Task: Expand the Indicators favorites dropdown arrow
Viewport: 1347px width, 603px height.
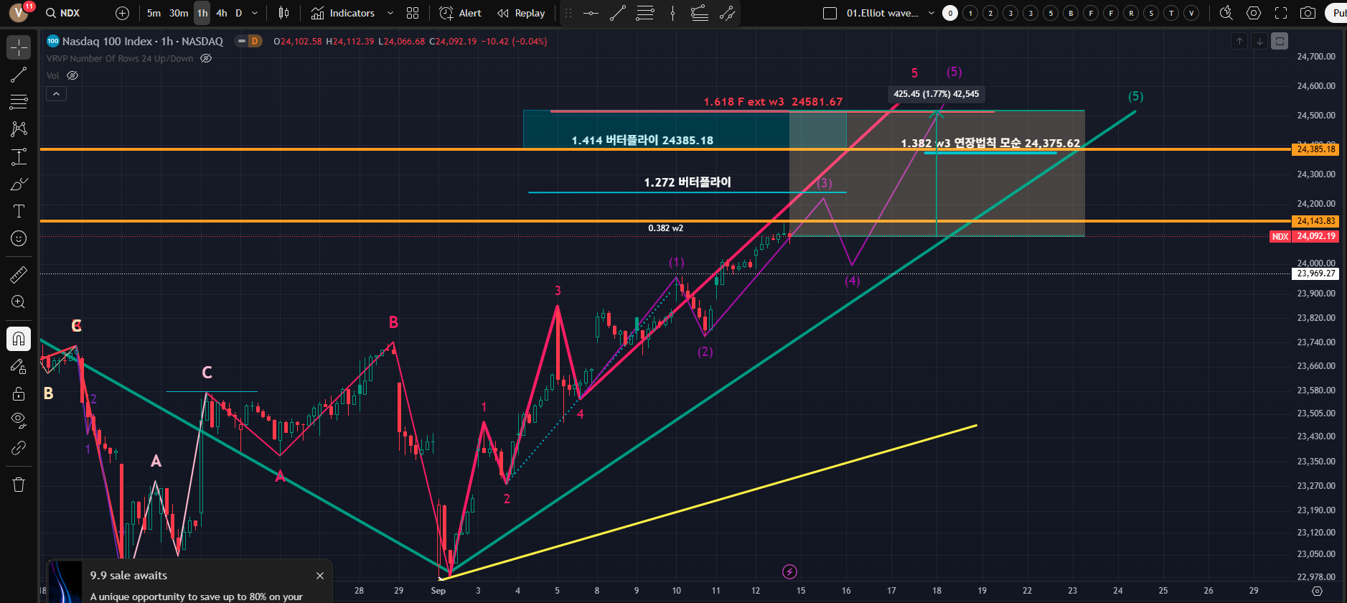Action: tap(390, 13)
